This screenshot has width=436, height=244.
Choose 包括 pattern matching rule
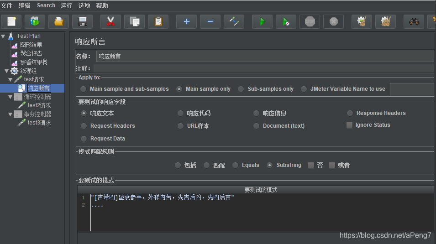click(x=178, y=166)
